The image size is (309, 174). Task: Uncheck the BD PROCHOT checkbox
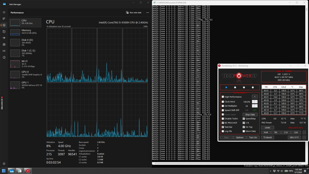pyautogui.click(x=223, y=123)
